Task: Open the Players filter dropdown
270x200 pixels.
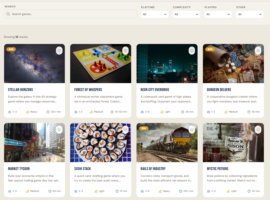Action: (218, 14)
